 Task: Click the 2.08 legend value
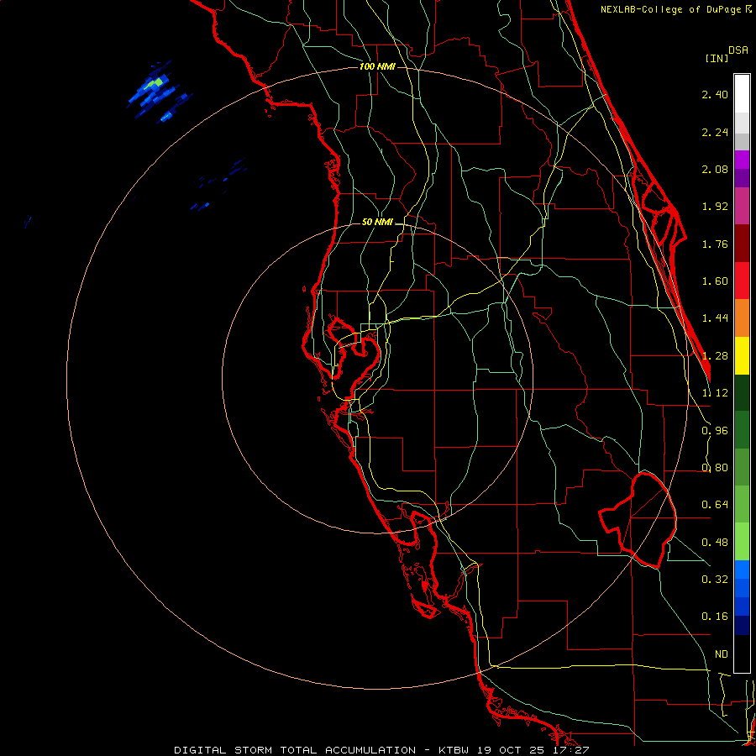pos(715,169)
